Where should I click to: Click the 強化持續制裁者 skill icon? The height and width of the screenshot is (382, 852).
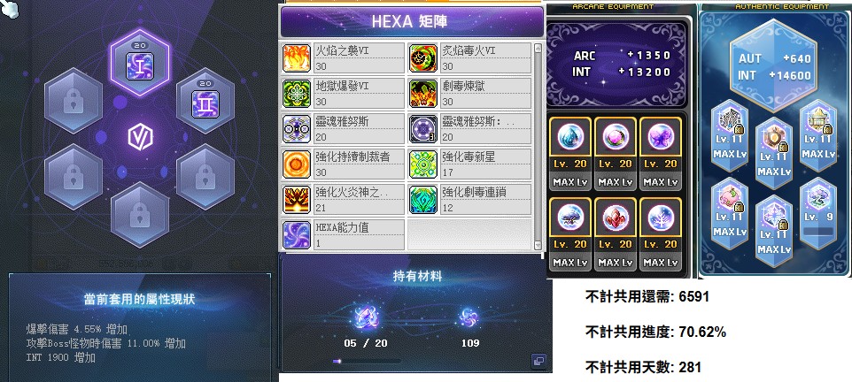click(x=297, y=164)
